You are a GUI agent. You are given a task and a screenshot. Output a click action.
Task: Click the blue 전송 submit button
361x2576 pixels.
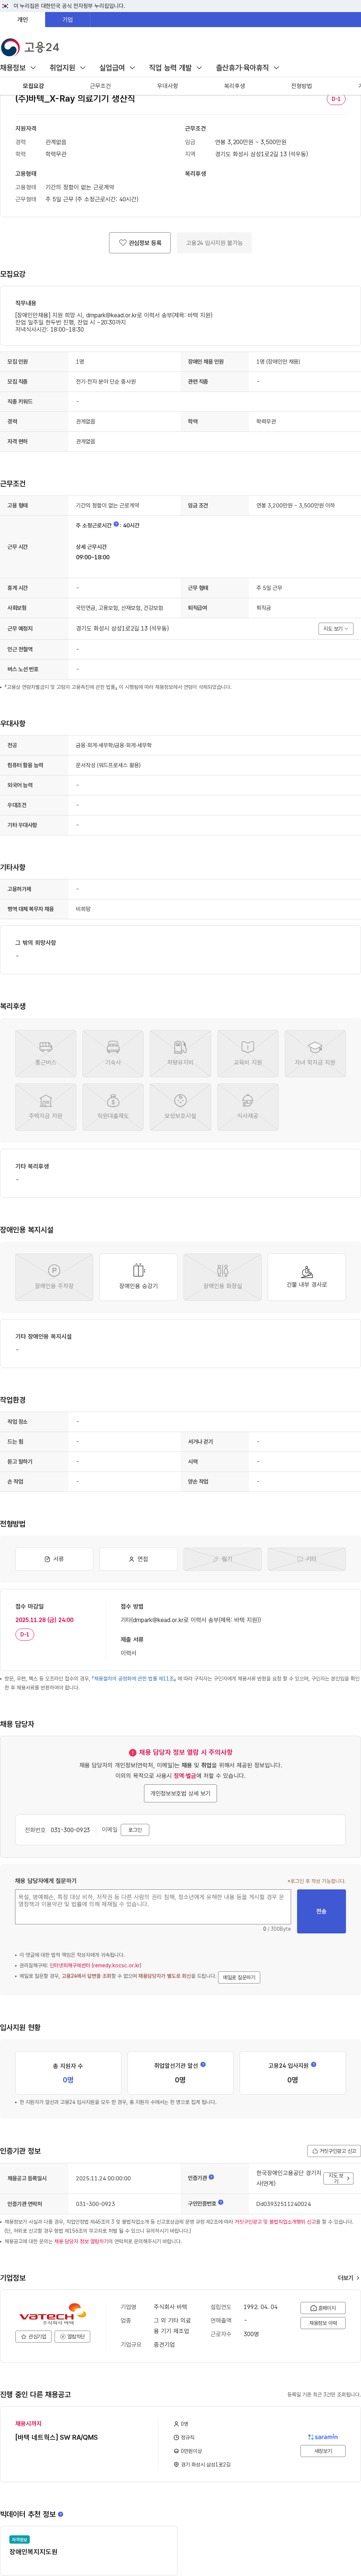click(321, 1911)
